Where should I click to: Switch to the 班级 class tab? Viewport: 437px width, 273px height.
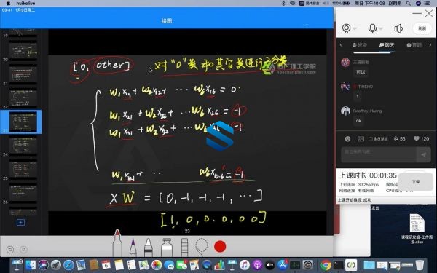pyautogui.click(x=360, y=45)
